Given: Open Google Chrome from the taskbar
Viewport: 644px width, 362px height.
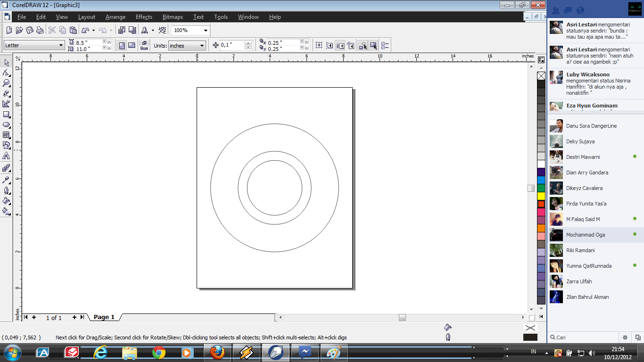Looking at the screenshot, I should tap(158, 352).
